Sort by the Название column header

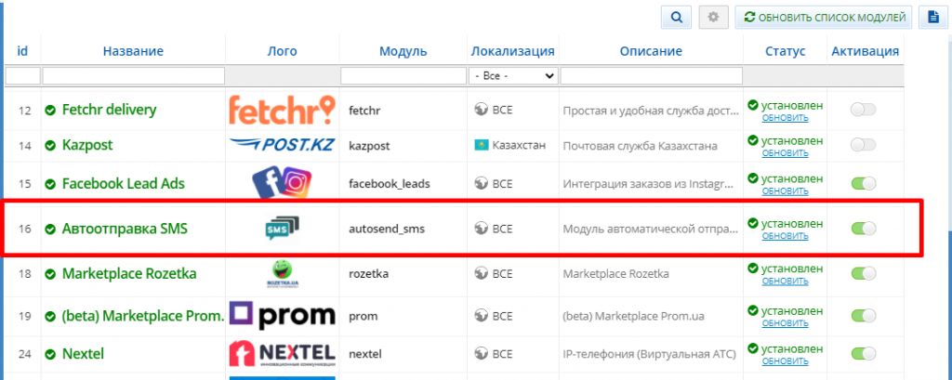[133, 52]
